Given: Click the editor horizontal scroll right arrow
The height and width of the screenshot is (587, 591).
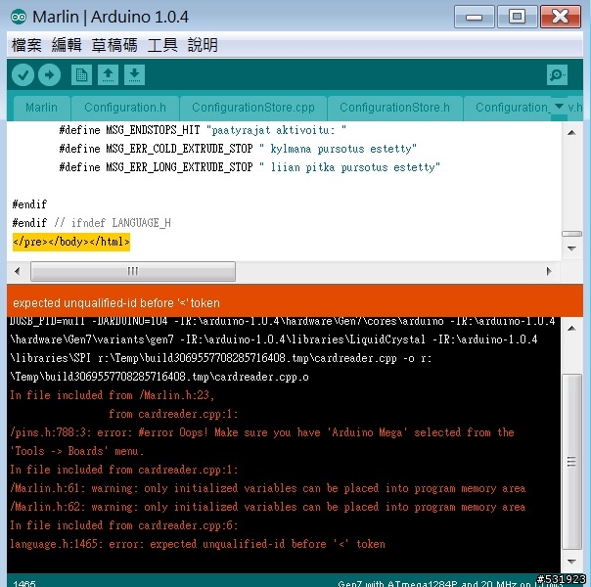Looking at the screenshot, I should tap(549, 271).
